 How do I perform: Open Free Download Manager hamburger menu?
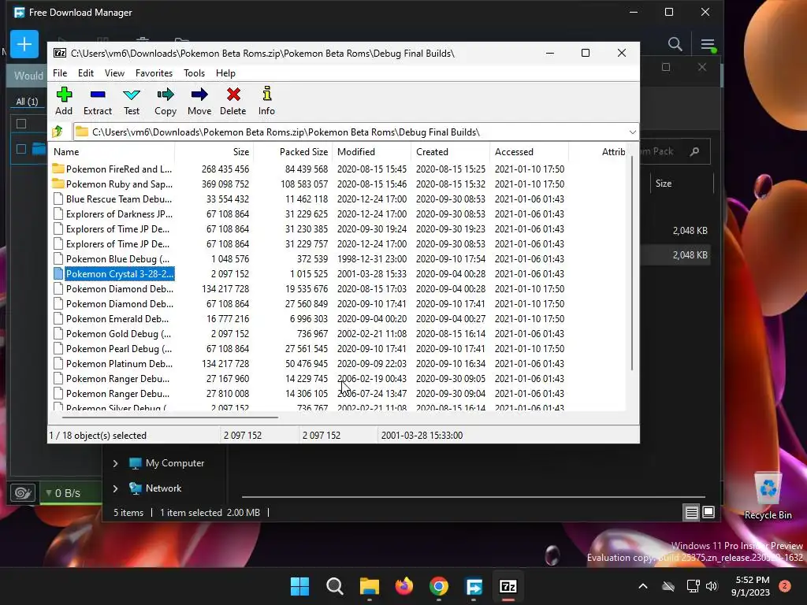point(708,45)
